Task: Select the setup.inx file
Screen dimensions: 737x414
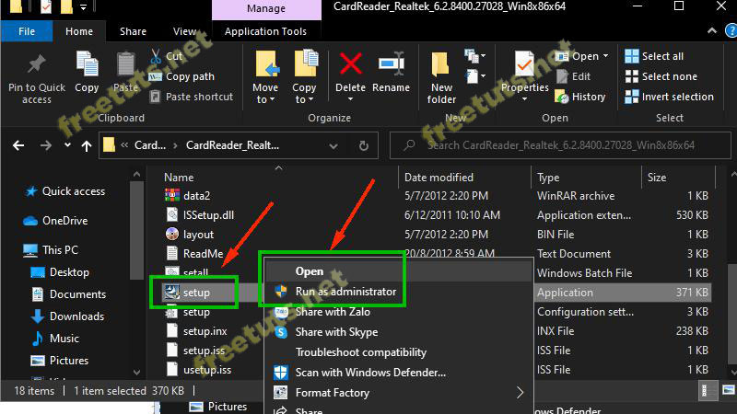Action: (197, 331)
